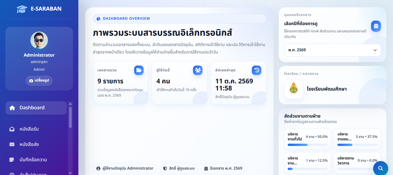Click the users icon on ผู้ใช้วันนี้ card
This screenshot has height=175, width=393.
click(198, 70)
